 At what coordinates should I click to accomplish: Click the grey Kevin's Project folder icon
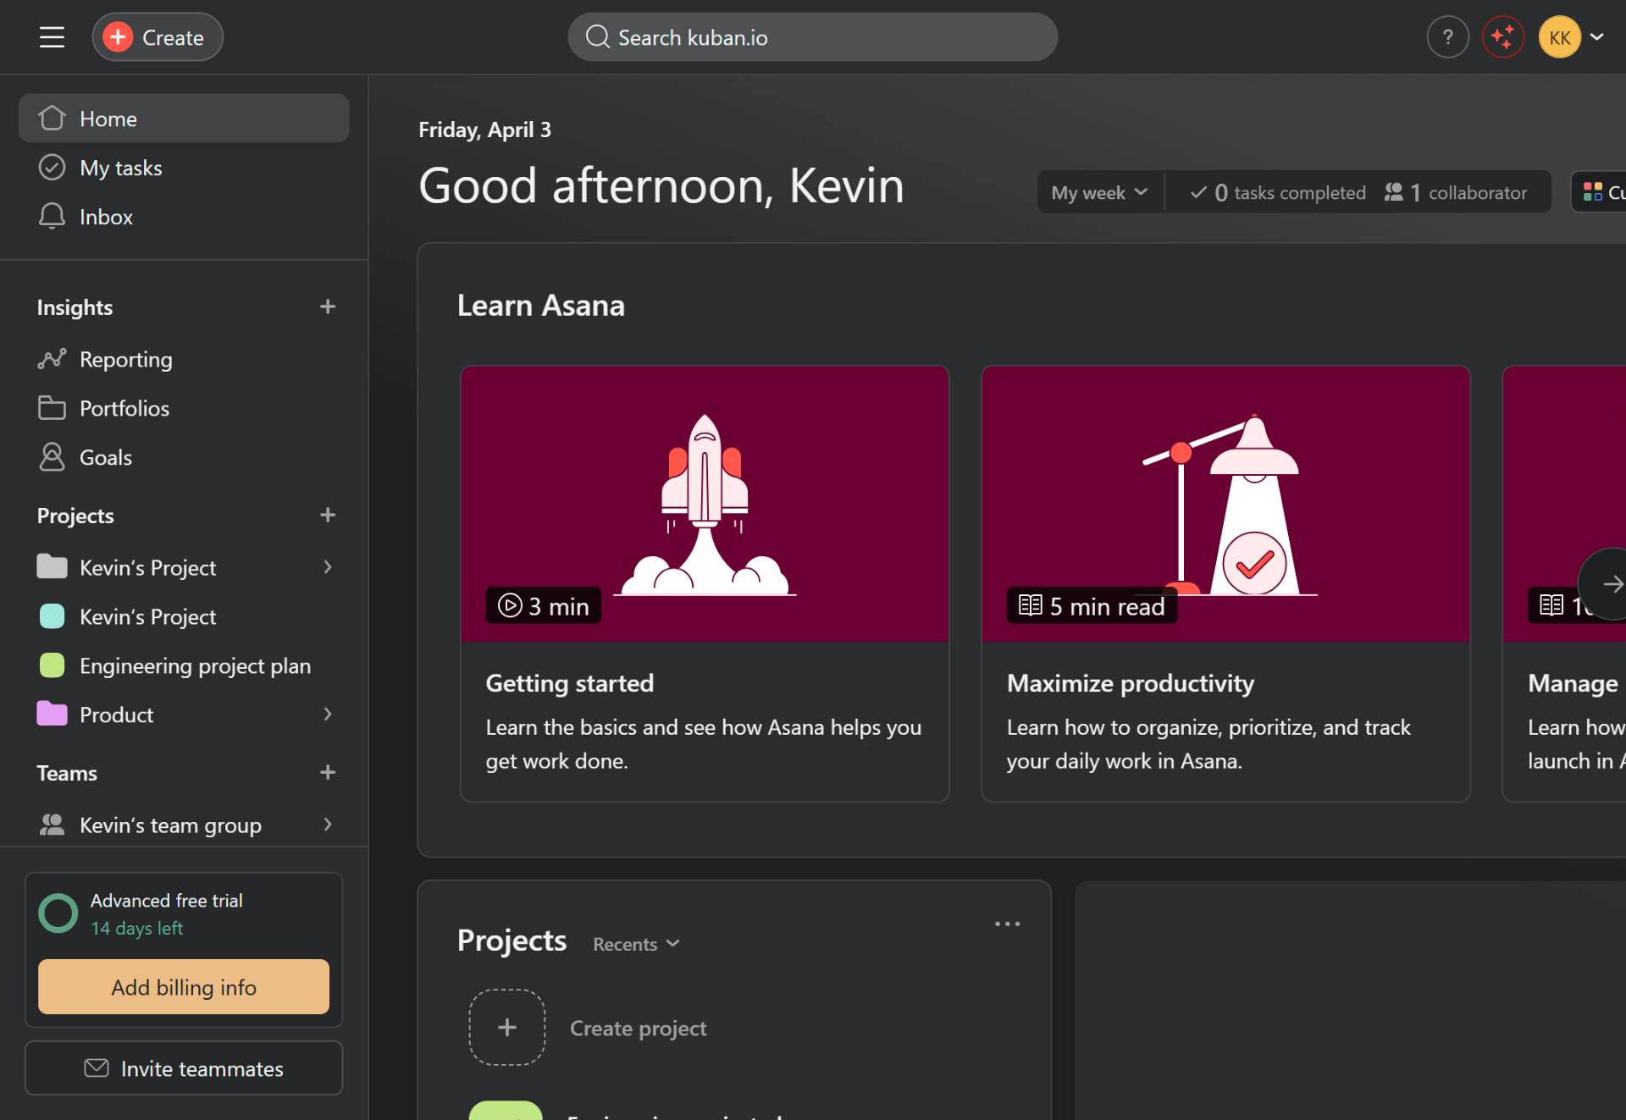point(52,566)
